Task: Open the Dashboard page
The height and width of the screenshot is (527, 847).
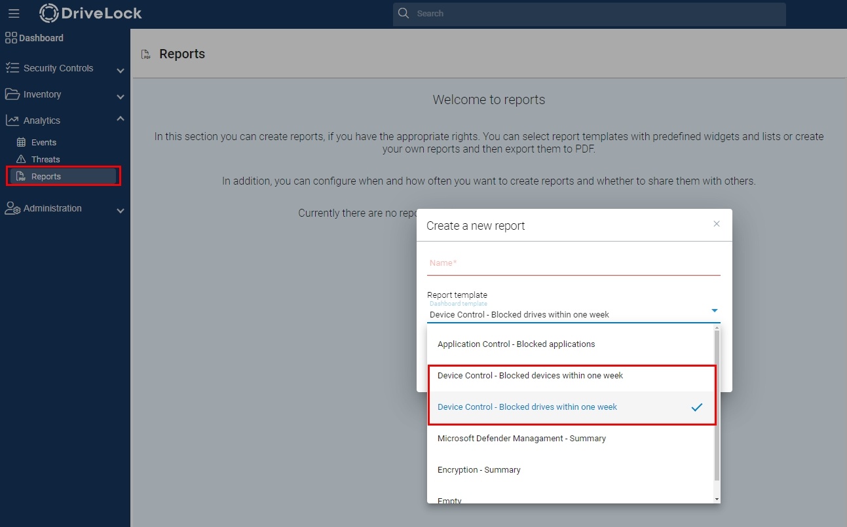Action: (41, 38)
